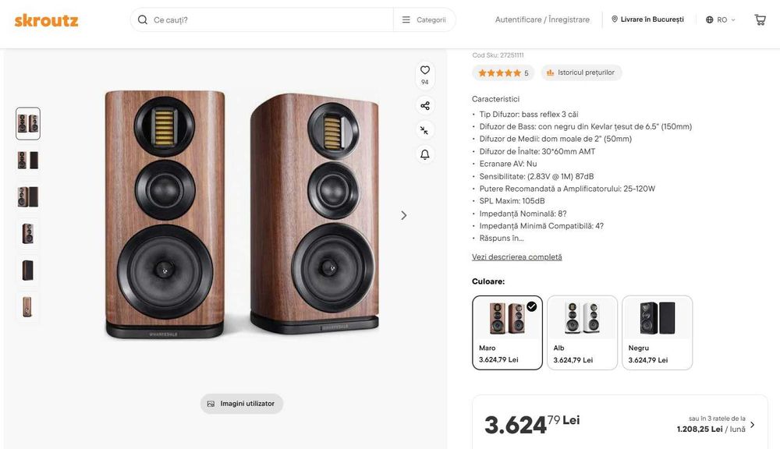
Task: Pick the Negru color variant
Action: pos(657,332)
